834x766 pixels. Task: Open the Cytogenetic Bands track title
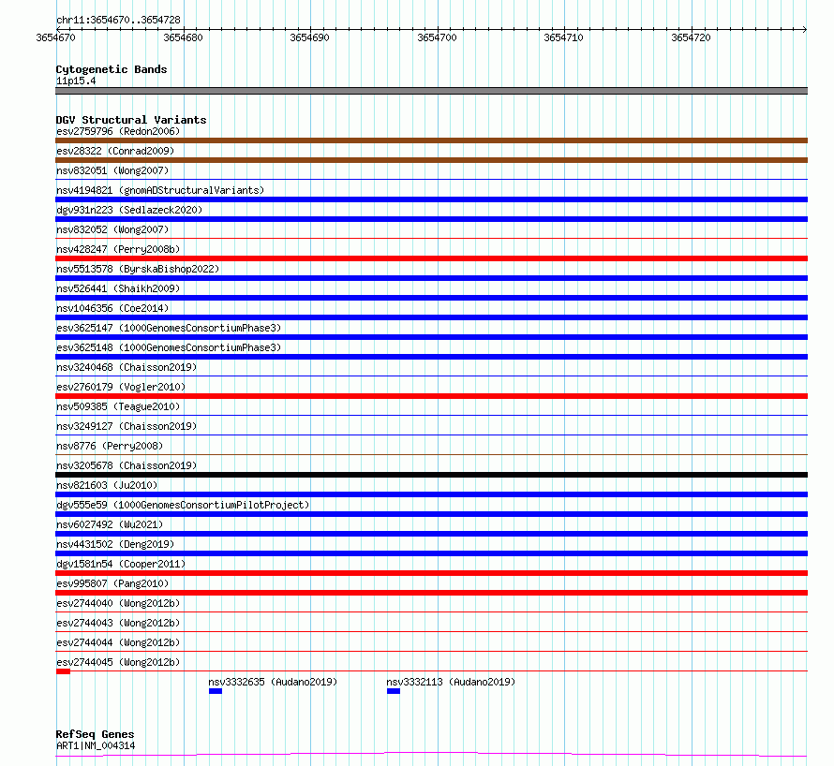pyautogui.click(x=112, y=69)
